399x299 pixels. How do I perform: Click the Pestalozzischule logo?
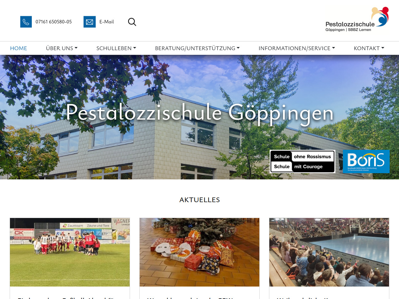click(357, 19)
